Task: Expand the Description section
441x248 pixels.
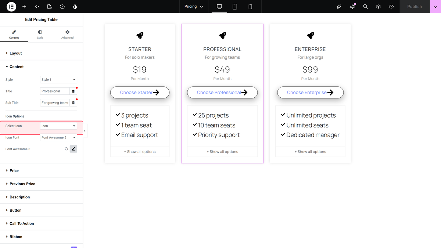Action: click(42, 197)
